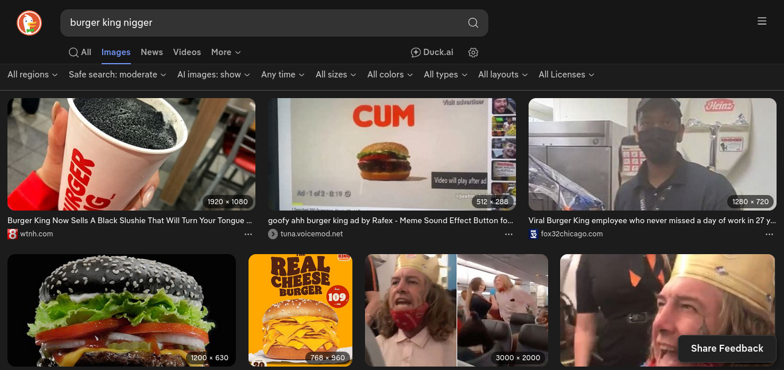Expand the AI images: show filter
Image resolution: width=784 pixels, height=370 pixels.
(214, 75)
